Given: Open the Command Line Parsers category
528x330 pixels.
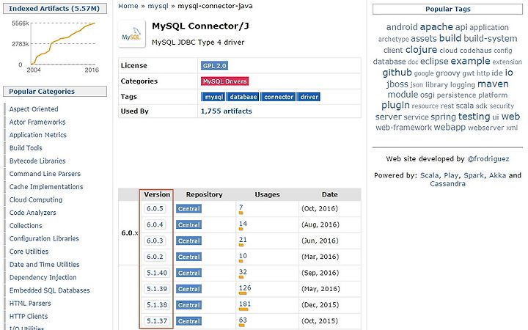Looking at the screenshot, I should (x=45, y=174).
